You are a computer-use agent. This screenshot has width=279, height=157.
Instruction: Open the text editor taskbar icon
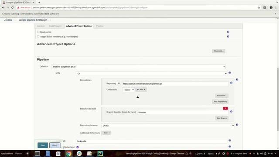[x=89, y=154]
